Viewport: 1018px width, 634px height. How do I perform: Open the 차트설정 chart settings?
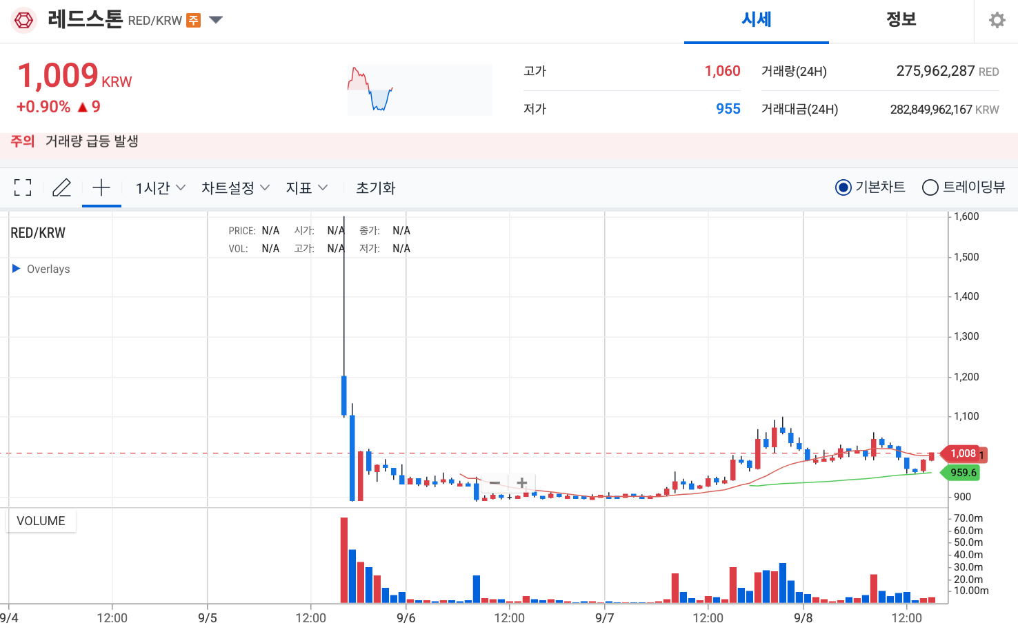point(234,187)
